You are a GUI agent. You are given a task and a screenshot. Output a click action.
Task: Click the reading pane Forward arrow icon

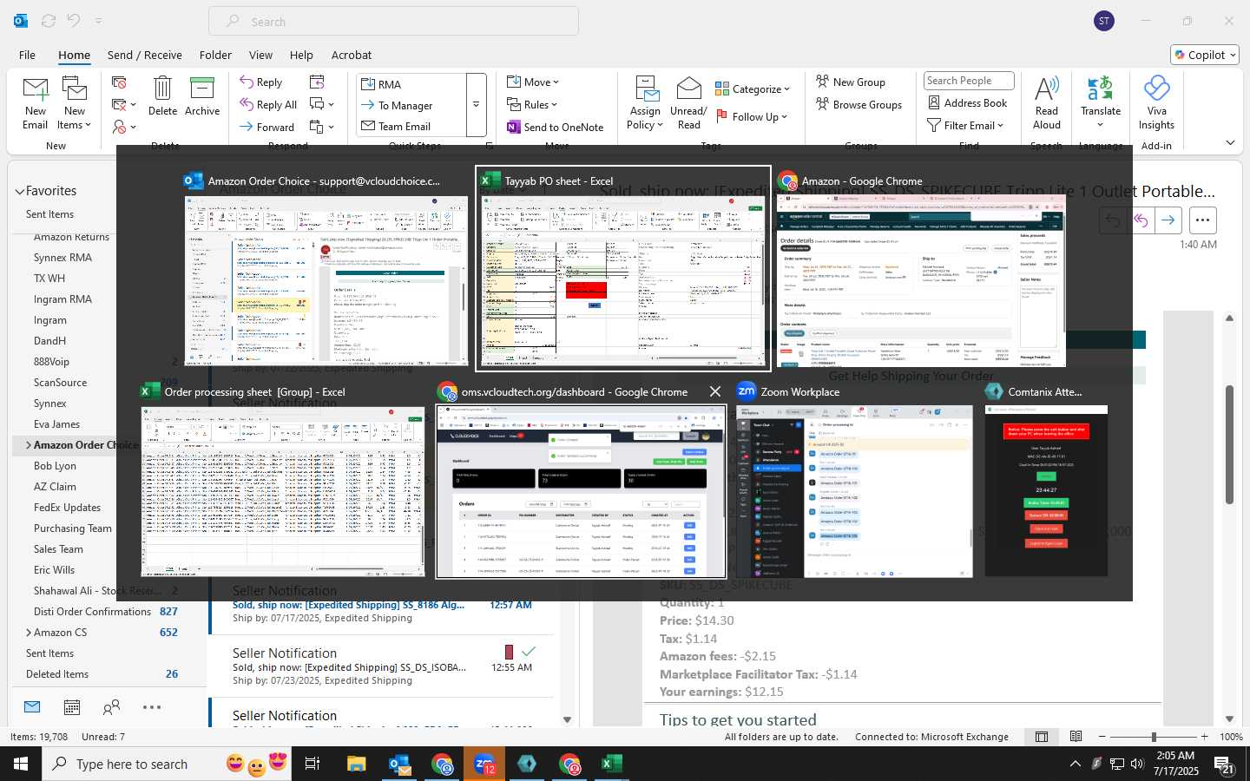(x=1168, y=220)
